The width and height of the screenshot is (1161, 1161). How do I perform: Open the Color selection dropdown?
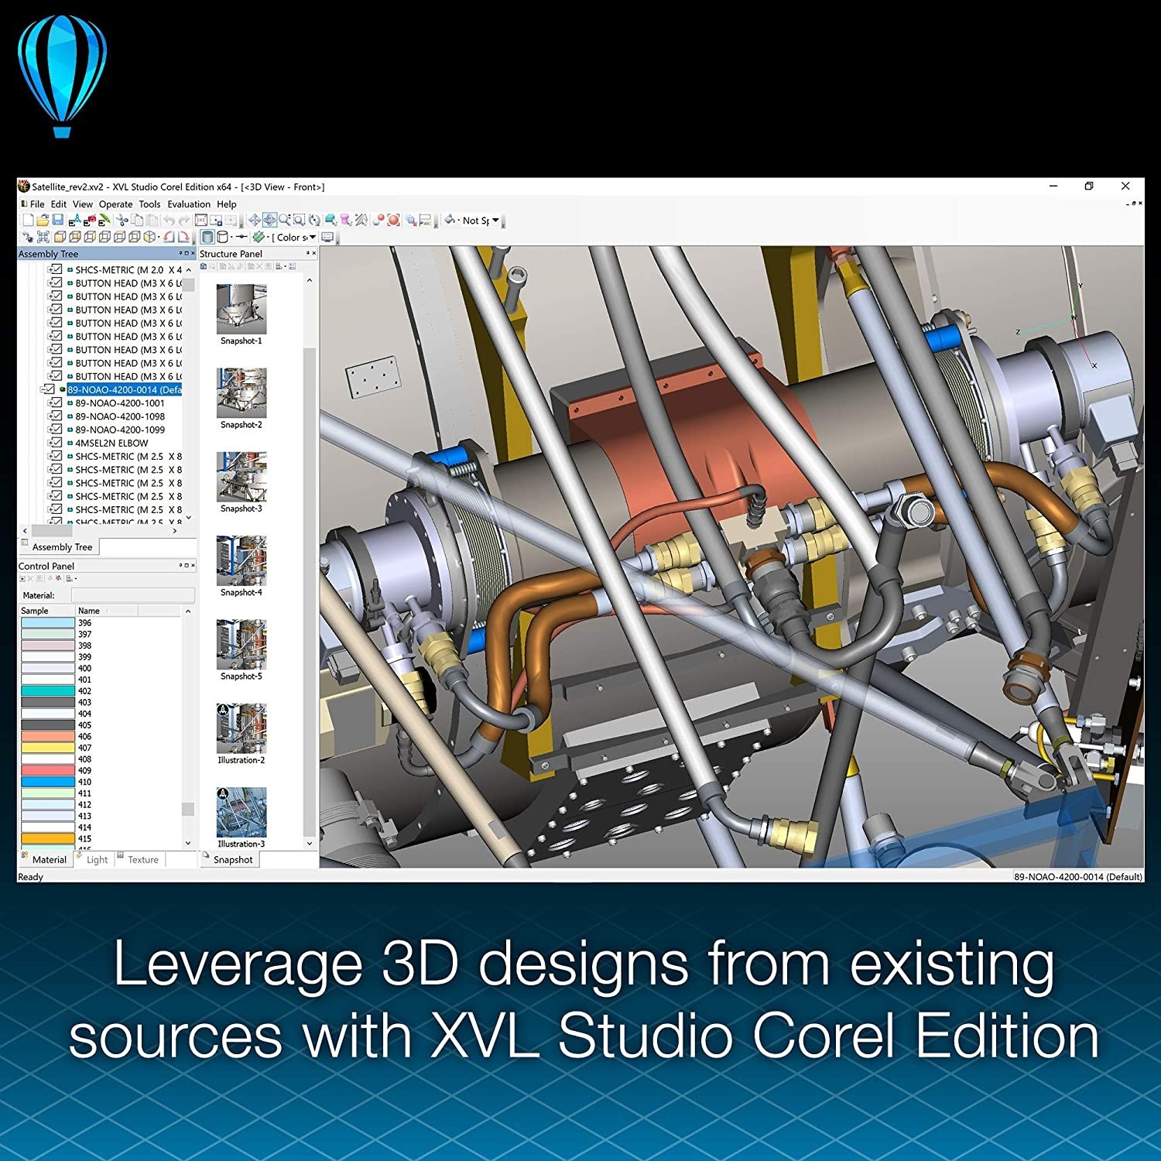(x=313, y=238)
